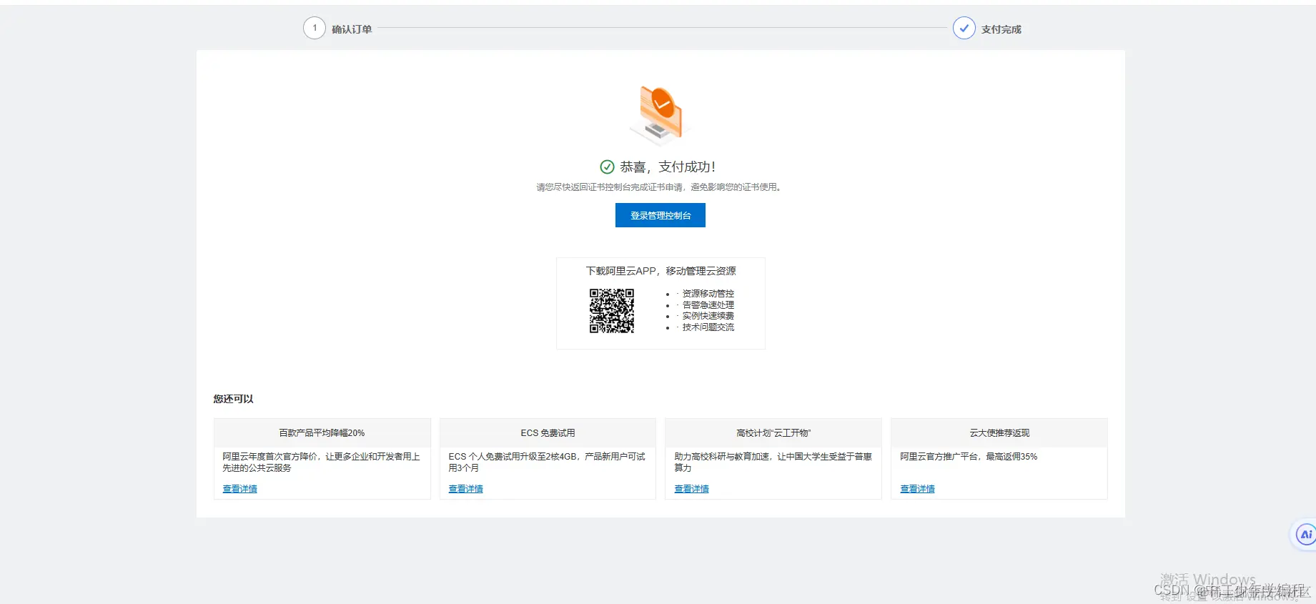This screenshot has width=1316, height=604.
Task: Click the AI assistant floating icon
Action: click(x=1305, y=534)
